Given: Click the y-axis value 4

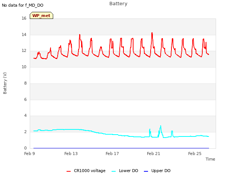Looking at the screenshot, I should pos(25,116).
